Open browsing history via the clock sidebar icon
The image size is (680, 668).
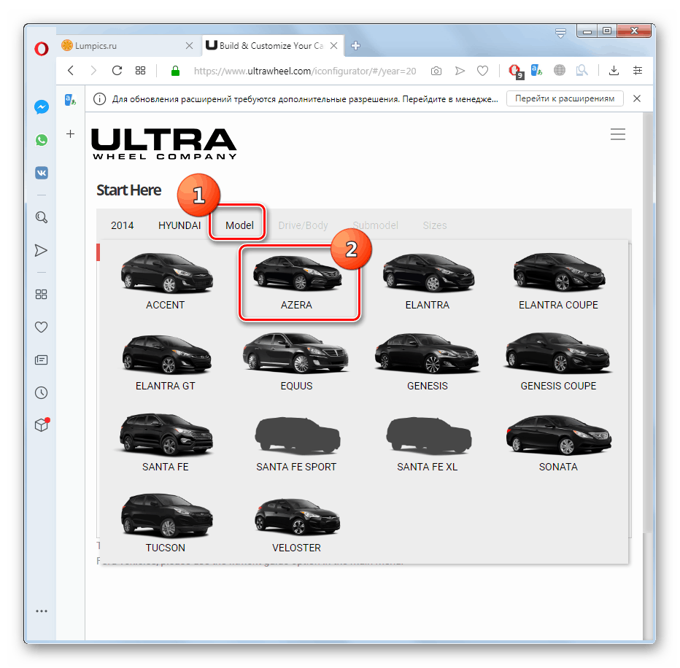point(42,392)
